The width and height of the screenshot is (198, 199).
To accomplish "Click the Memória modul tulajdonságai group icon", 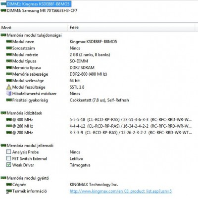I will coord(3,35).
